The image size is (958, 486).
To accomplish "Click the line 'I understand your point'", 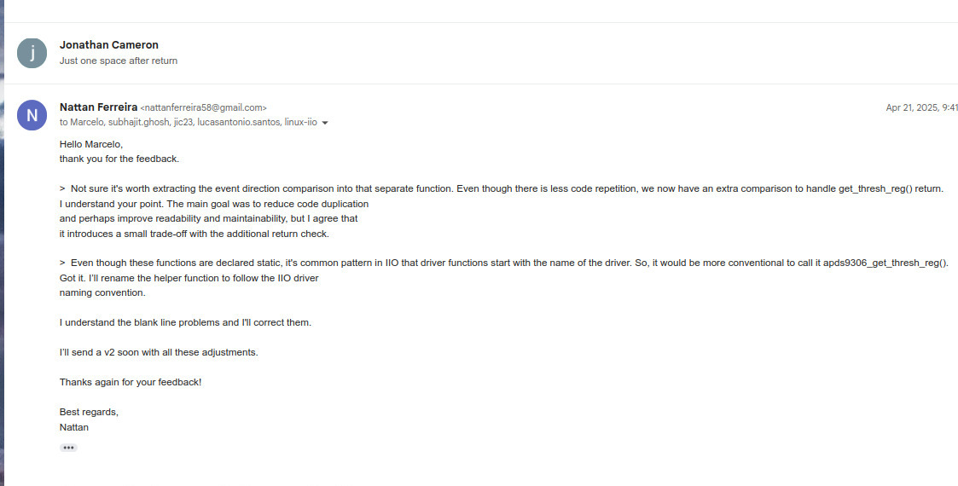I will tap(214, 204).
